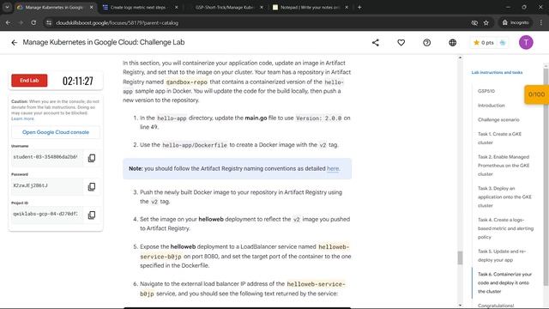Click the 'Version: 2.0.0' code text

[318, 118]
